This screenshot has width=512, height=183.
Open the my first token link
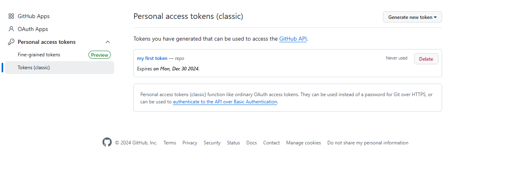pyautogui.click(x=152, y=58)
